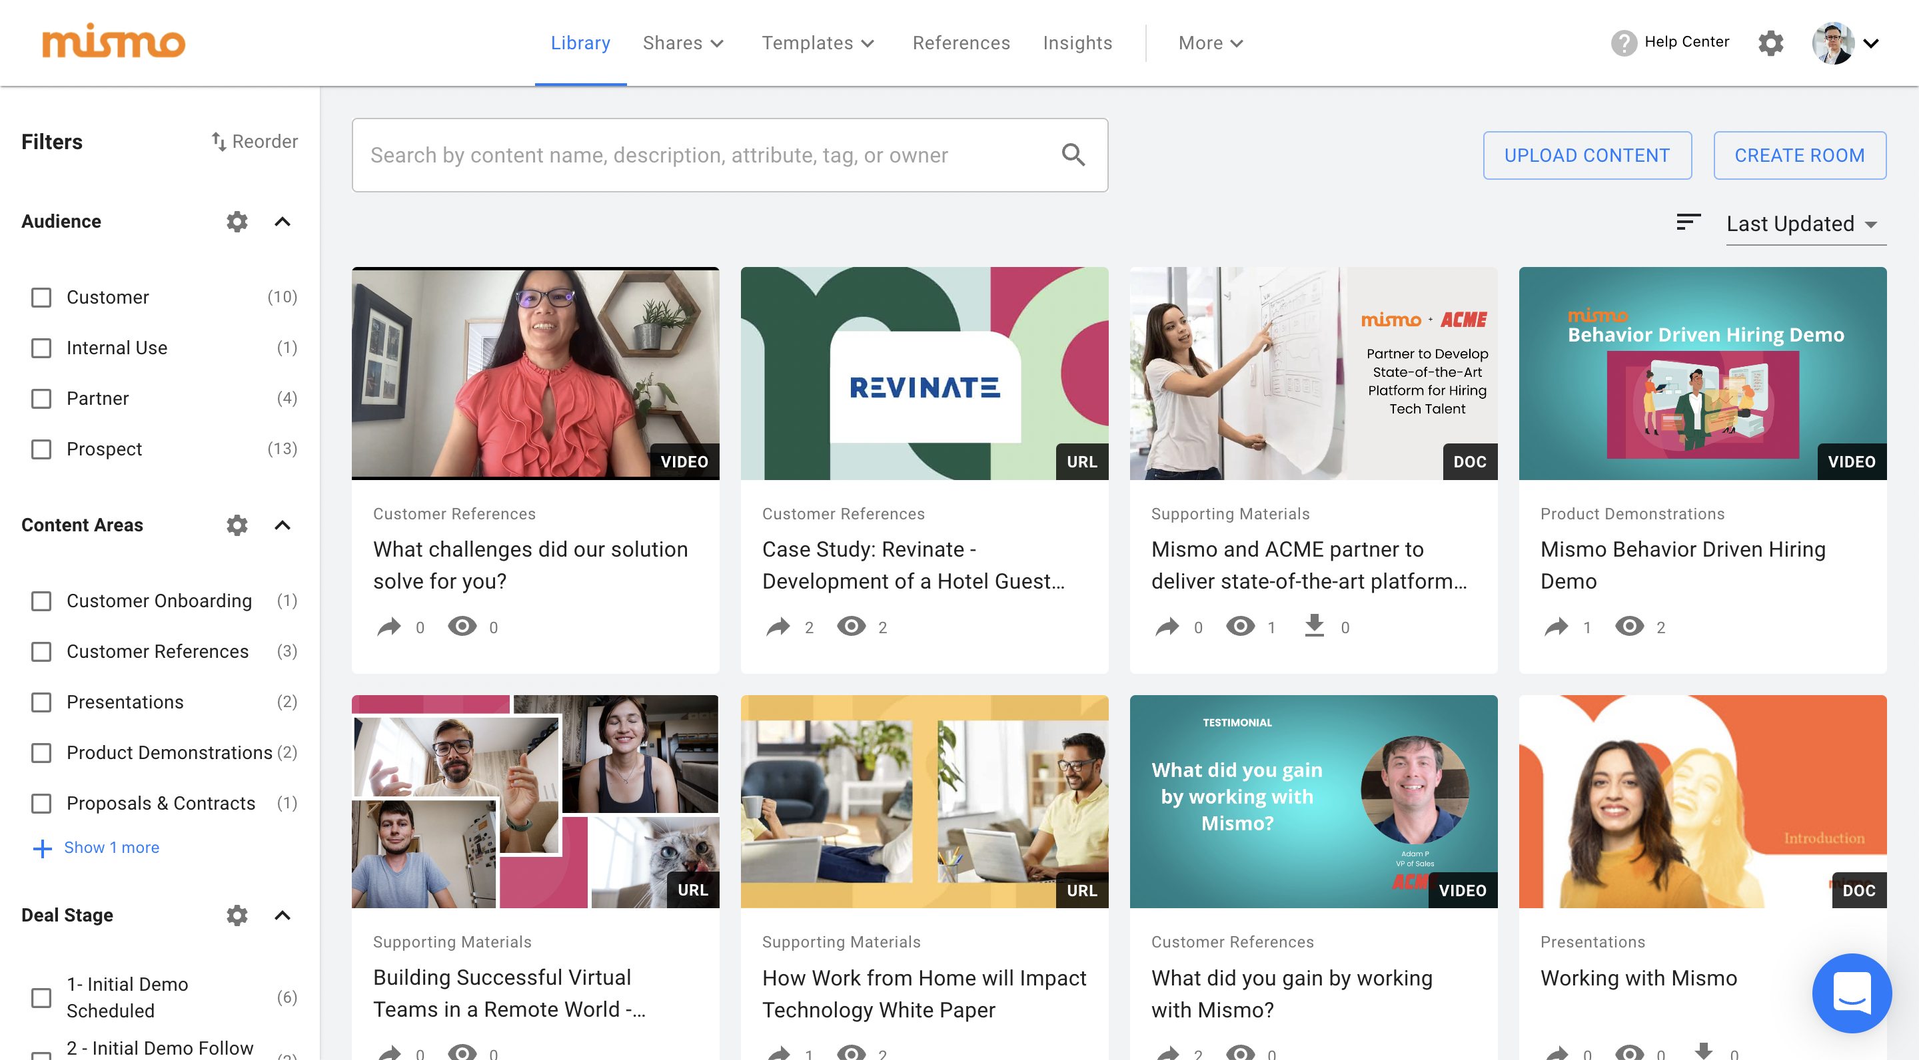The image size is (1919, 1060).
Task: Go to the Insights tab
Action: [x=1077, y=43]
